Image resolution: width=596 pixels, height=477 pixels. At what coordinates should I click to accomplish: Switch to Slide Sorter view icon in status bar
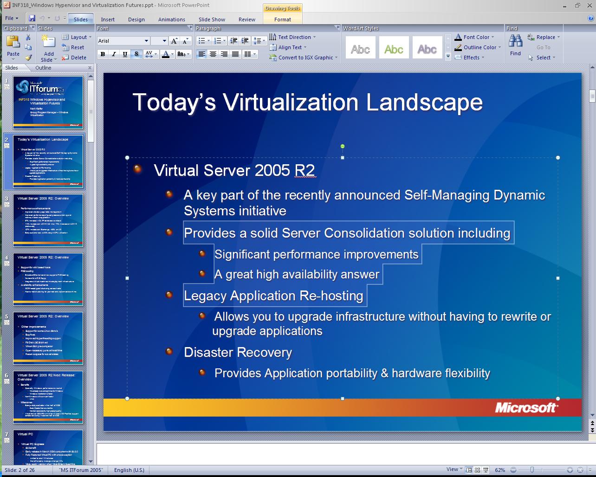tap(478, 470)
